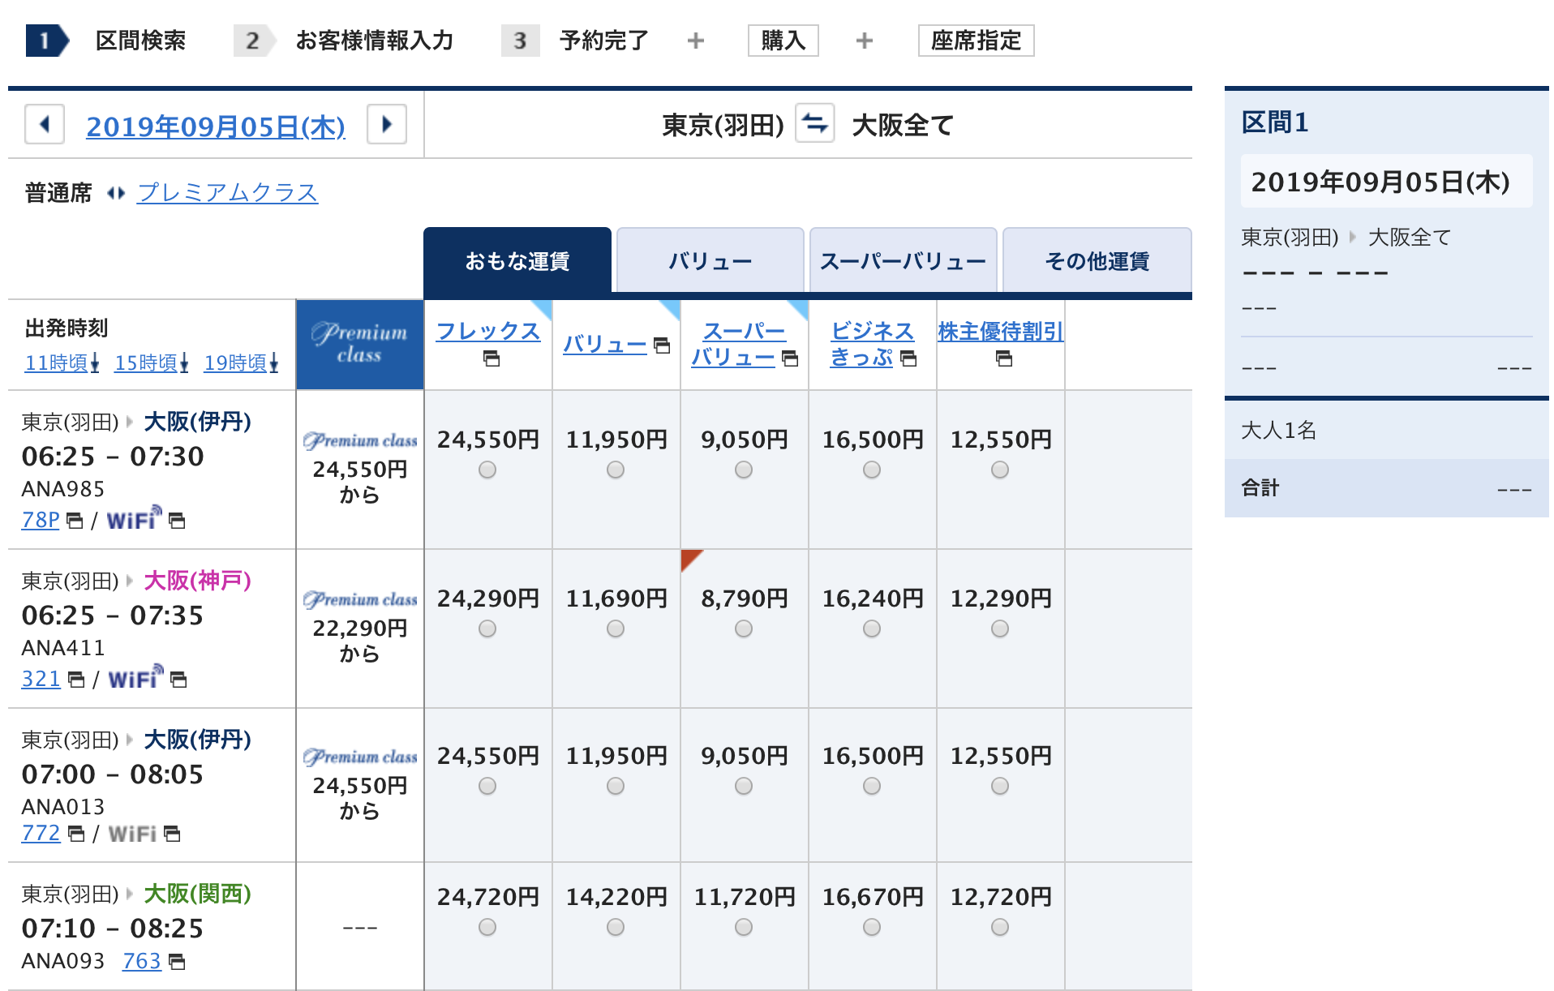This screenshot has height=991, width=1554.
Task: Switch to バリュー fare tab
Action: [x=710, y=261]
